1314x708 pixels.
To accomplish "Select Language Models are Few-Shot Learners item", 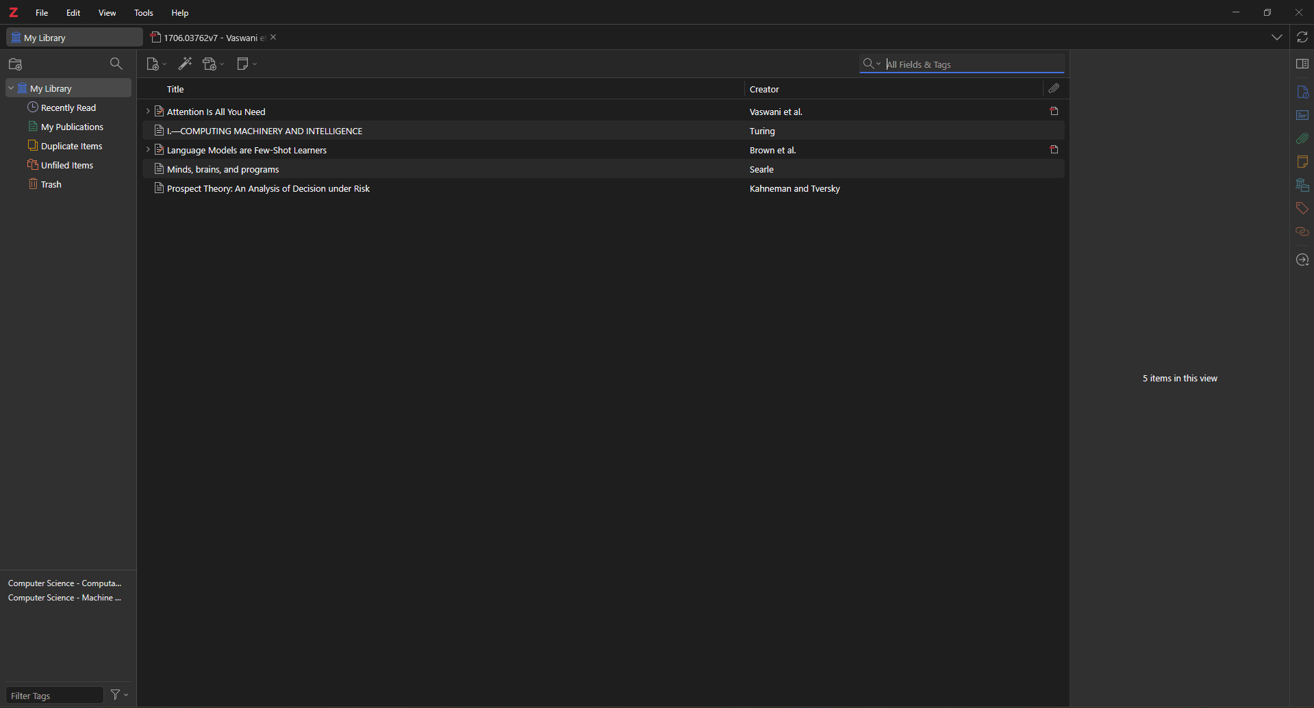I will point(603,150).
